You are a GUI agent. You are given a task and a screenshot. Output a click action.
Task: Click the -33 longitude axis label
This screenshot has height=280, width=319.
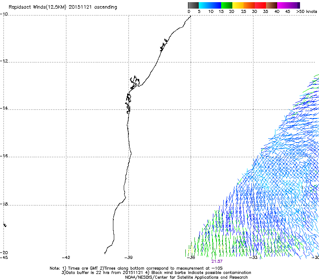tap(253, 258)
